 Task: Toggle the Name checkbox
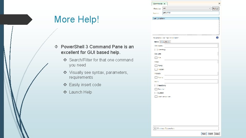click(156, 77)
